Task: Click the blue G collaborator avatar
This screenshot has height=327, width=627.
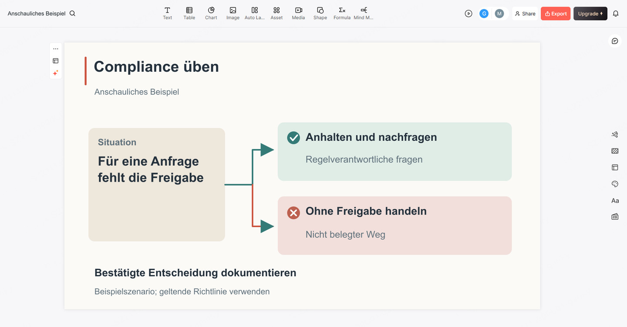Action: coord(484,13)
